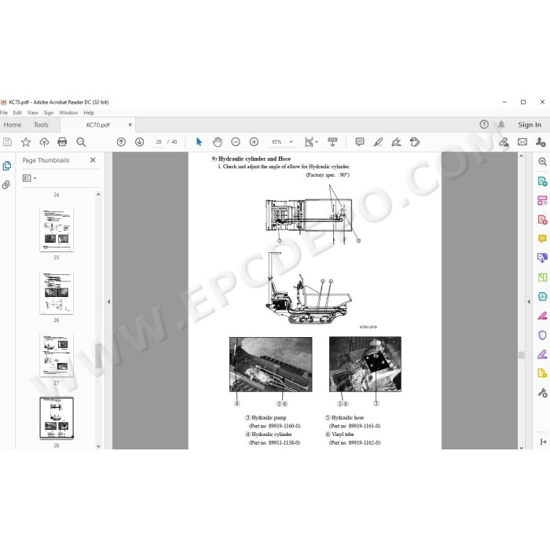This screenshot has height=550, width=550.
Task: Close the Page Thumbnails panel
Action: tap(93, 160)
